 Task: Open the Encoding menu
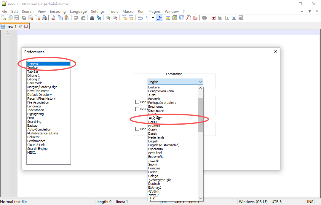[58, 11]
